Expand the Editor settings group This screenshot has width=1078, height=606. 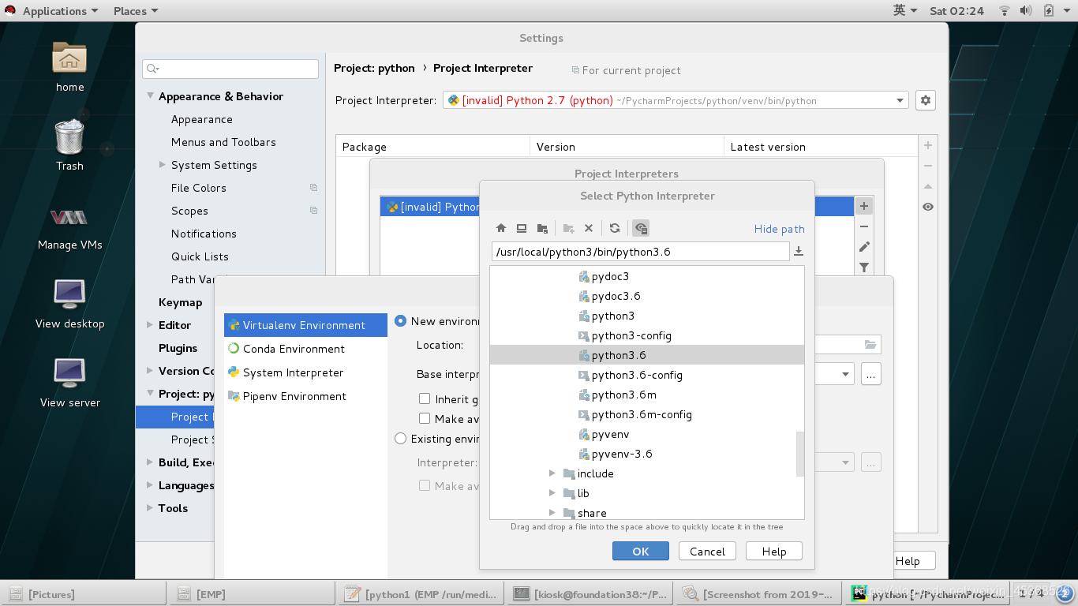click(150, 325)
